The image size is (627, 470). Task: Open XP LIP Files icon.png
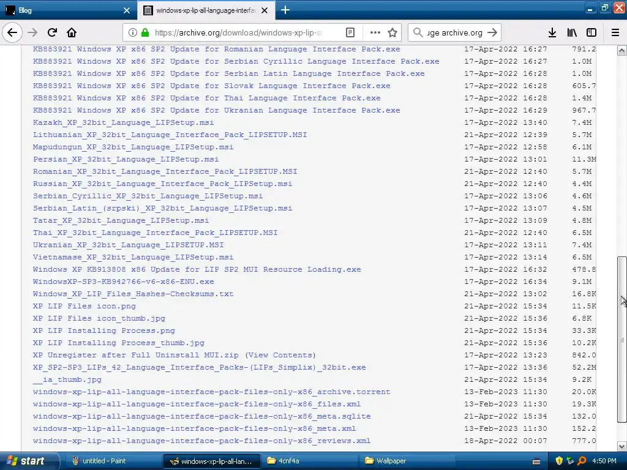tap(84, 306)
